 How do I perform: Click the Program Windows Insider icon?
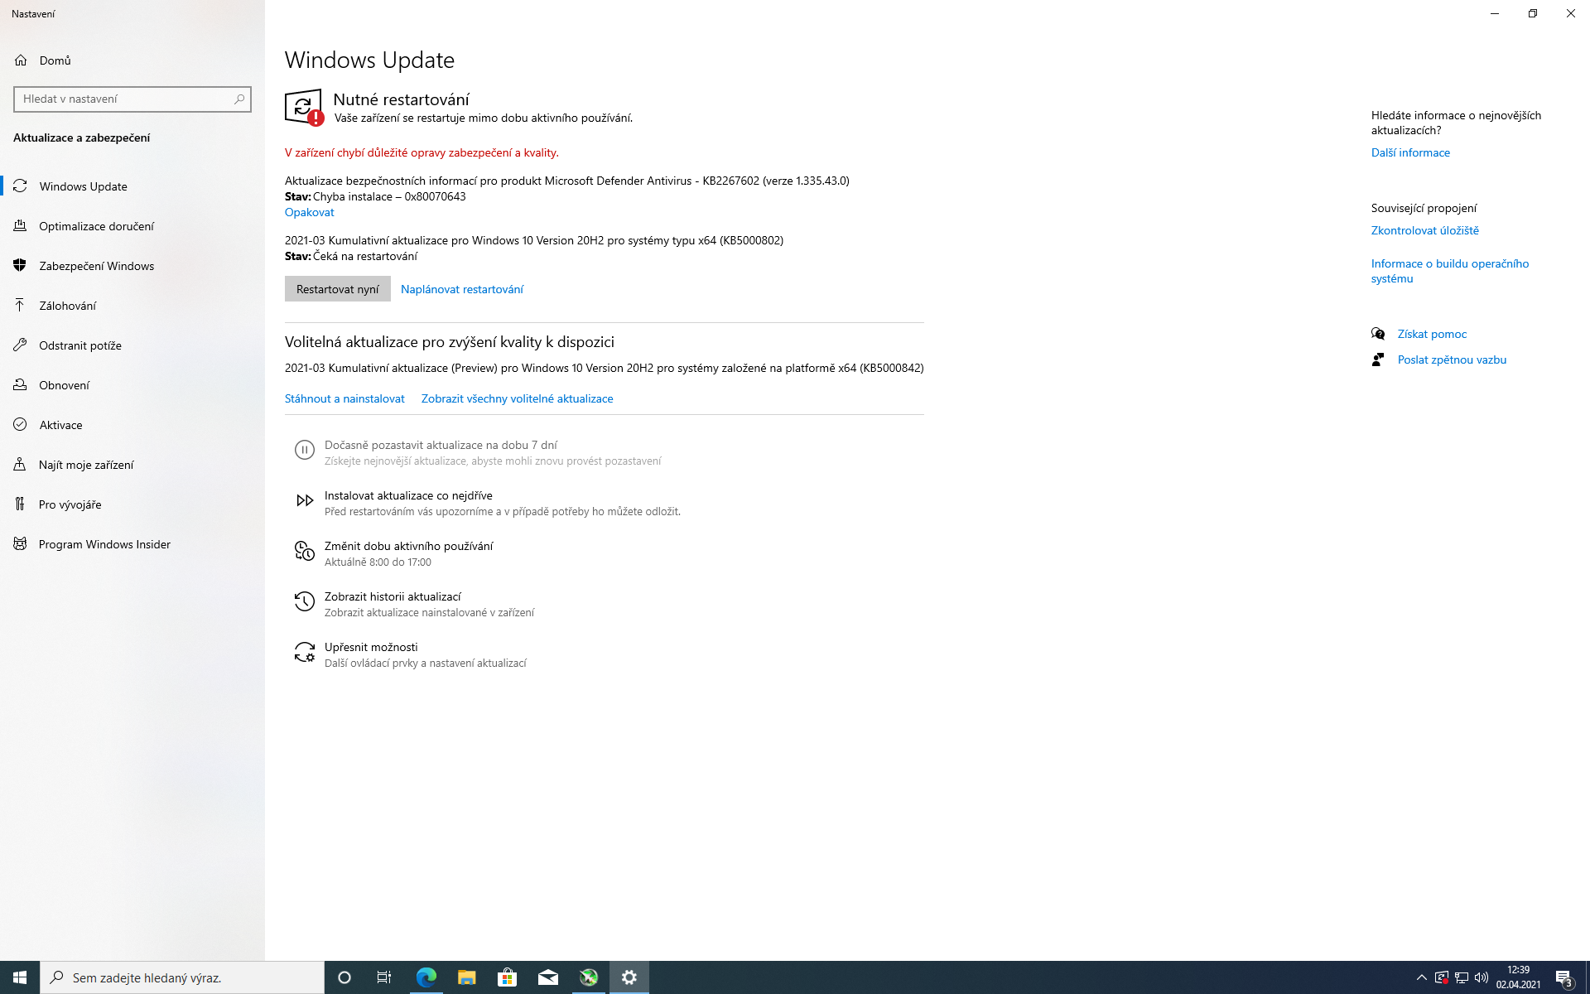(x=21, y=544)
